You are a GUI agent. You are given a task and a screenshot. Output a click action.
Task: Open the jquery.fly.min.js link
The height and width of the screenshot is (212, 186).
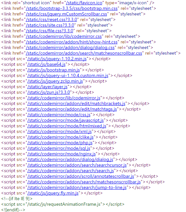pos(53,193)
